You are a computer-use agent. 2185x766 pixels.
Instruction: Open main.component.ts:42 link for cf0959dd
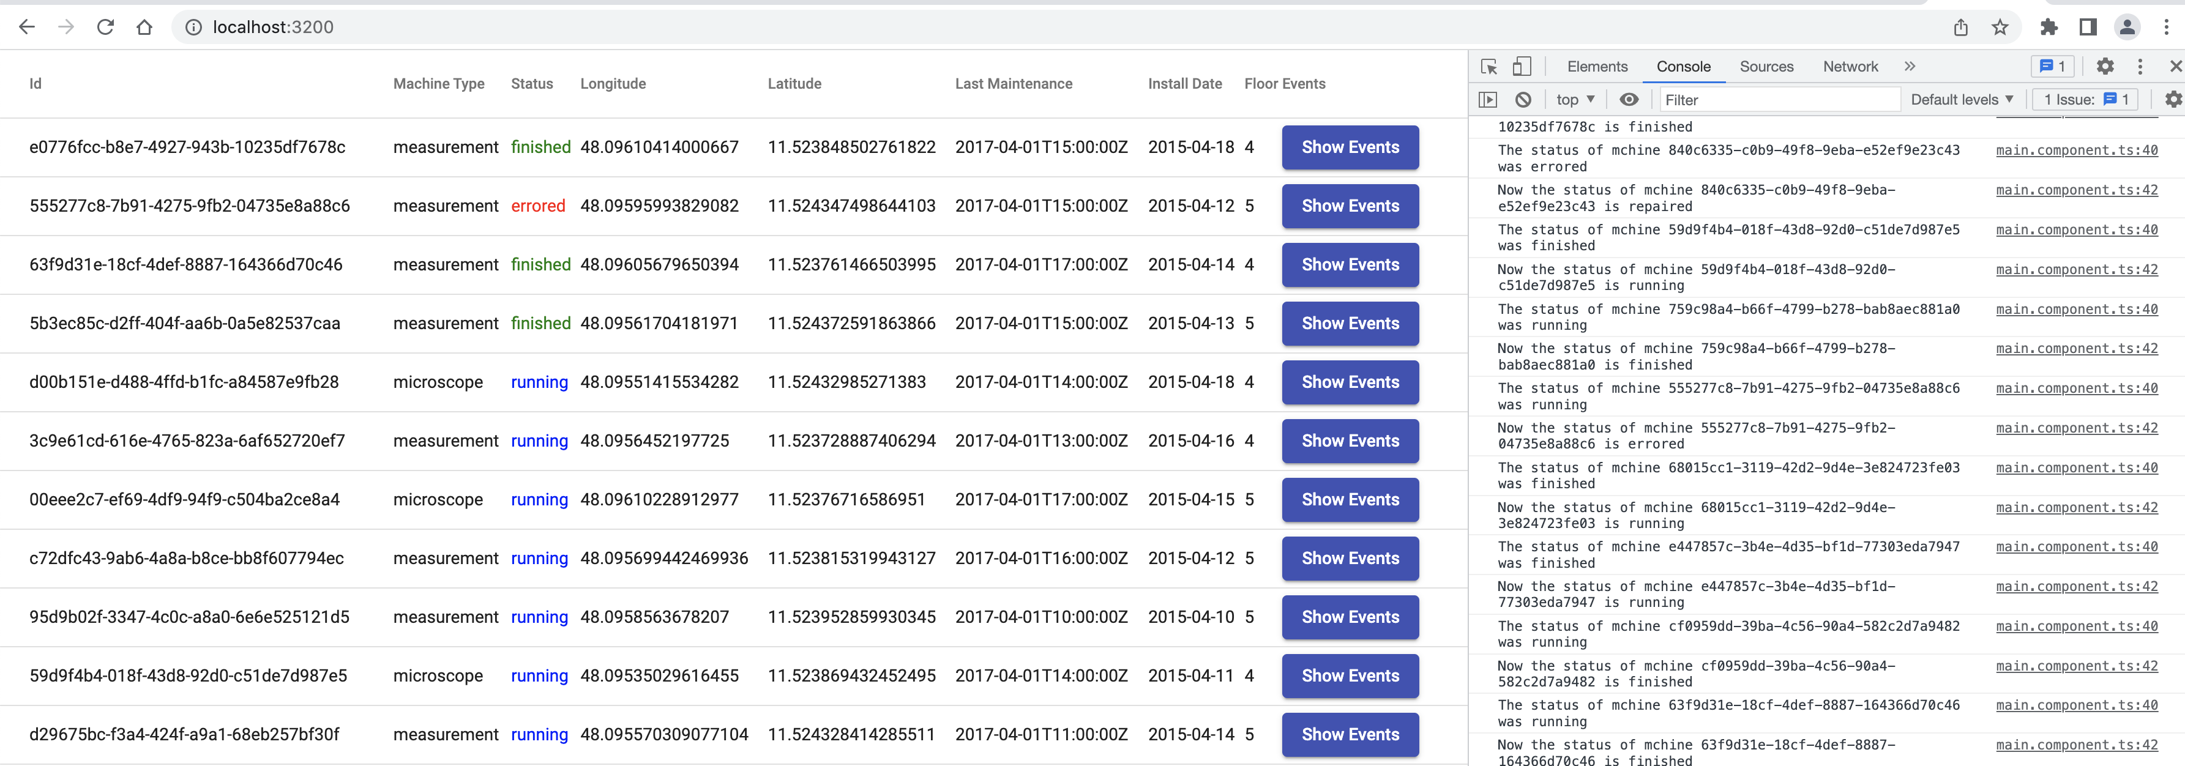(2075, 666)
